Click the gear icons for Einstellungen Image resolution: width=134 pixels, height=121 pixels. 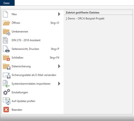click(7, 92)
